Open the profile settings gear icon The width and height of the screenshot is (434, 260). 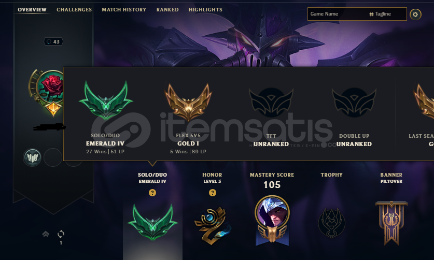(415, 15)
